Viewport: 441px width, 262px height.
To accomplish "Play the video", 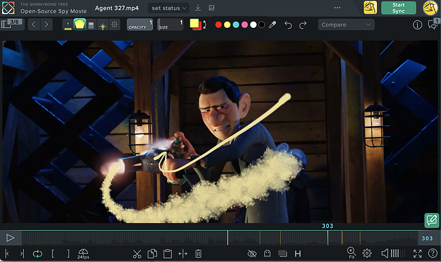I will (x=10, y=238).
